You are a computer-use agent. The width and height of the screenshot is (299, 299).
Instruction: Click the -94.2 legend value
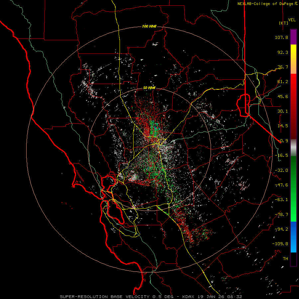[281, 229]
